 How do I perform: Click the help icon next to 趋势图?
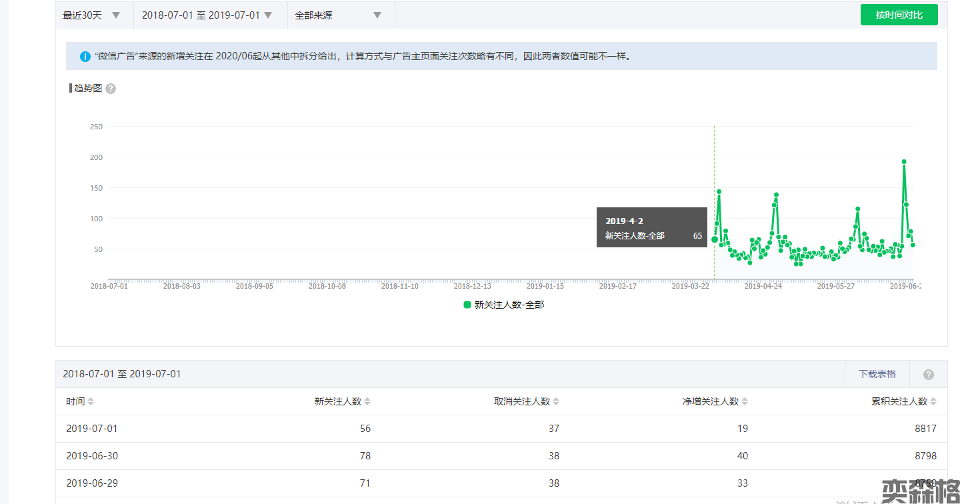111,89
